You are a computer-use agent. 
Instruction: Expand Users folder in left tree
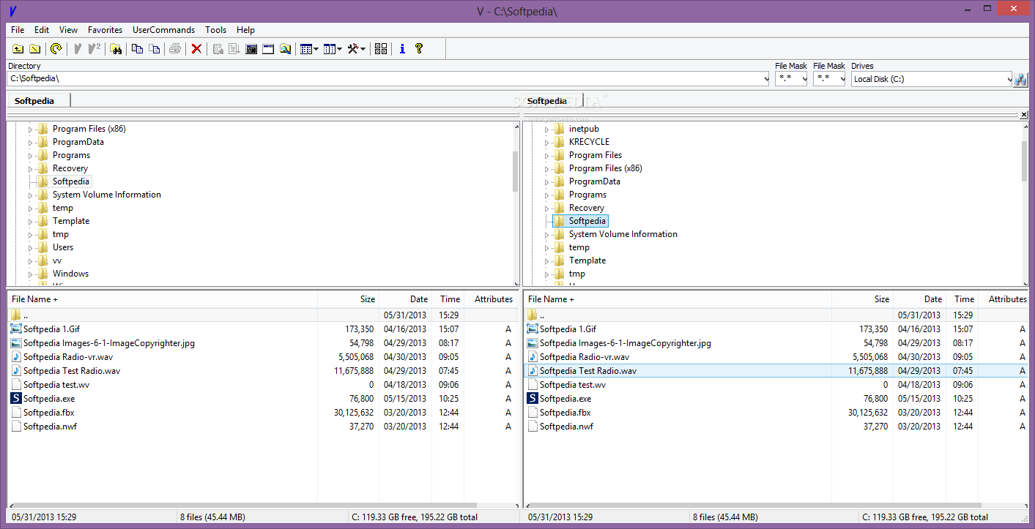pyautogui.click(x=31, y=248)
